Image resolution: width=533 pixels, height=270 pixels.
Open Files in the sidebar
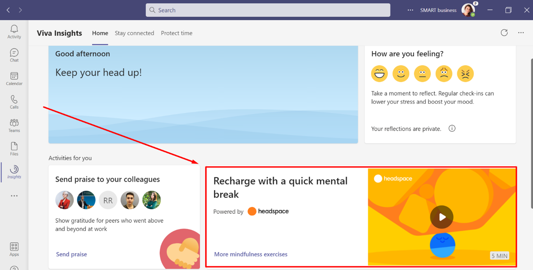(x=14, y=149)
